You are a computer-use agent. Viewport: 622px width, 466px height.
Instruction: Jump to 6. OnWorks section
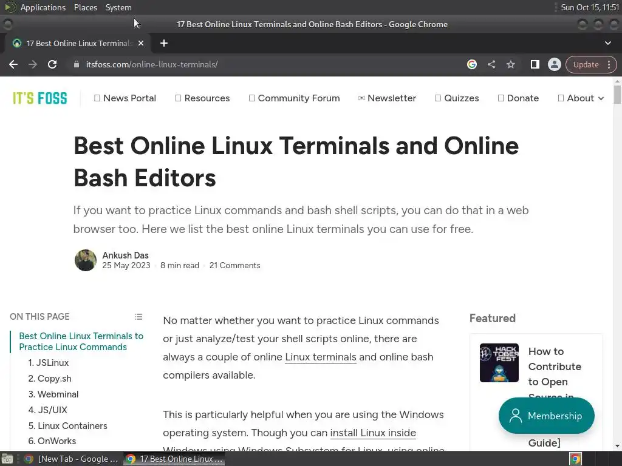click(x=52, y=441)
